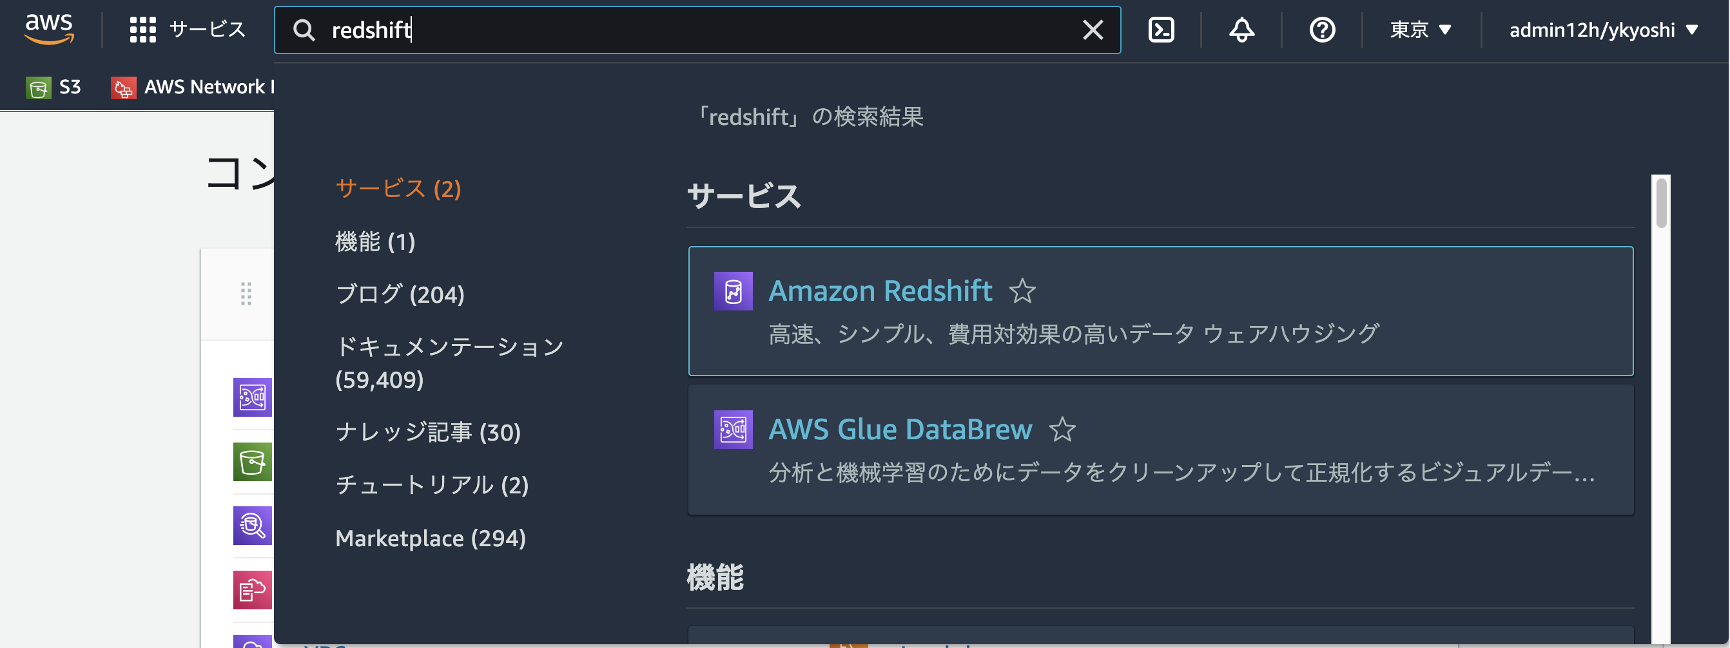Open the Amazon Redshift link
The width and height of the screenshot is (1730, 648).
coord(880,291)
